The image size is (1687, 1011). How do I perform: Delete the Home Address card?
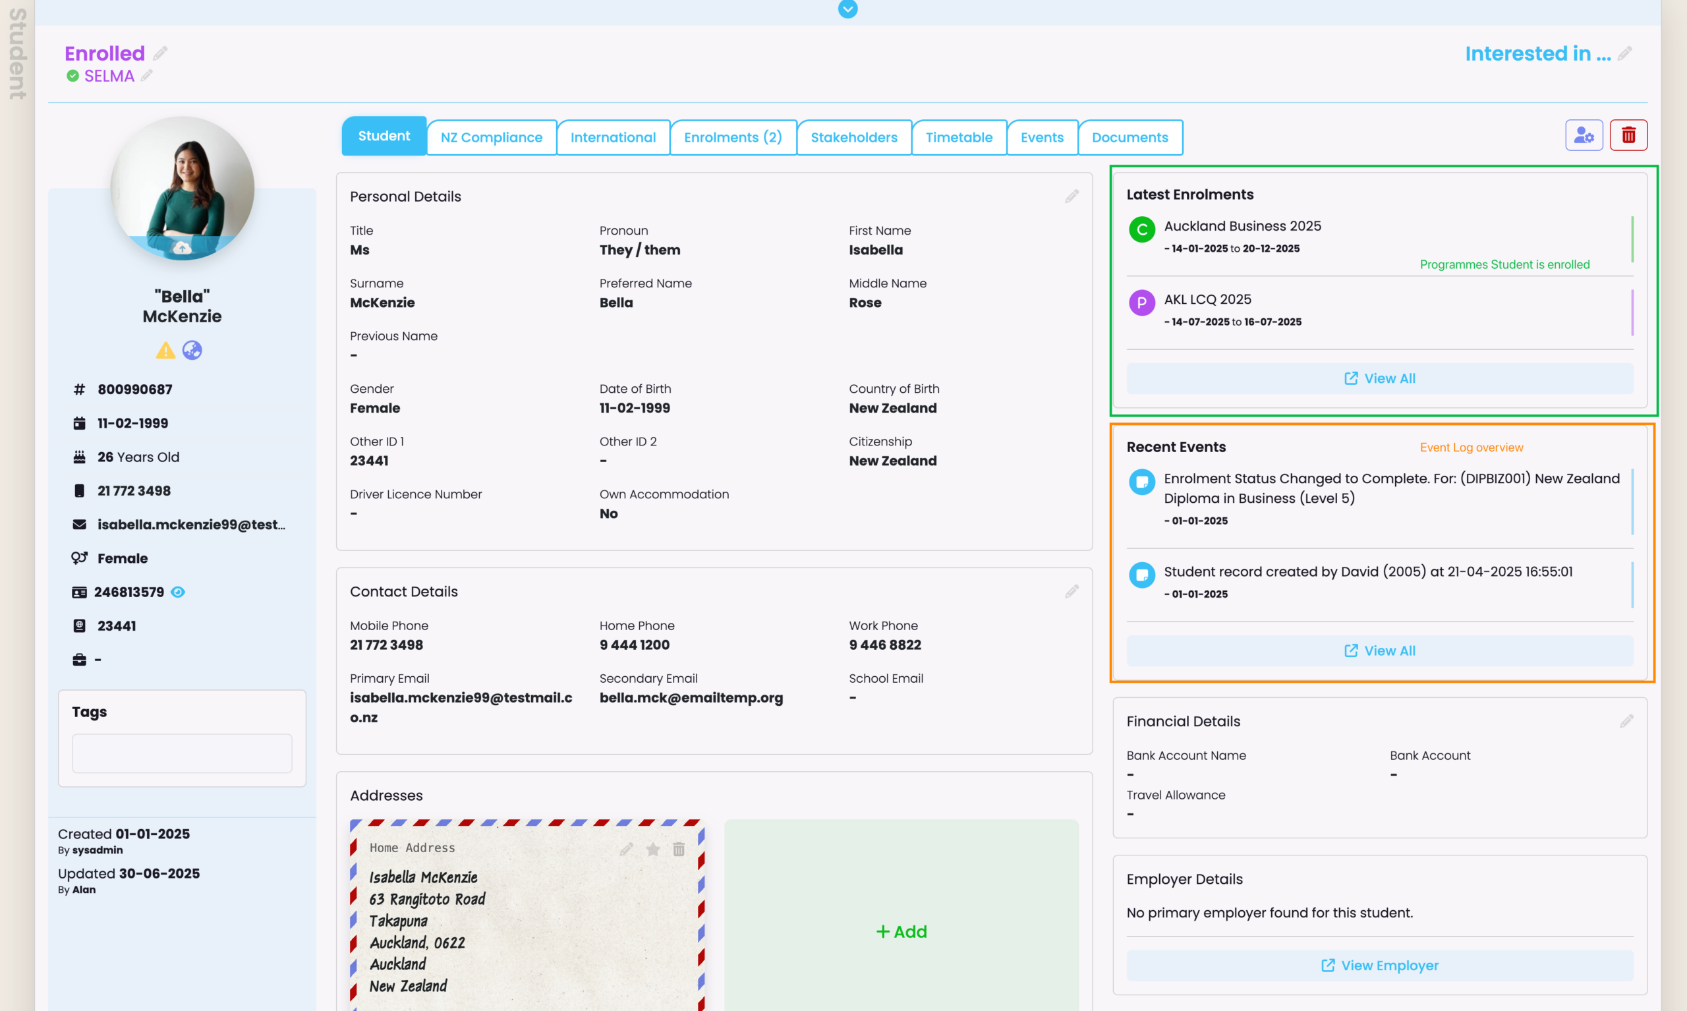pyautogui.click(x=678, y=849)
